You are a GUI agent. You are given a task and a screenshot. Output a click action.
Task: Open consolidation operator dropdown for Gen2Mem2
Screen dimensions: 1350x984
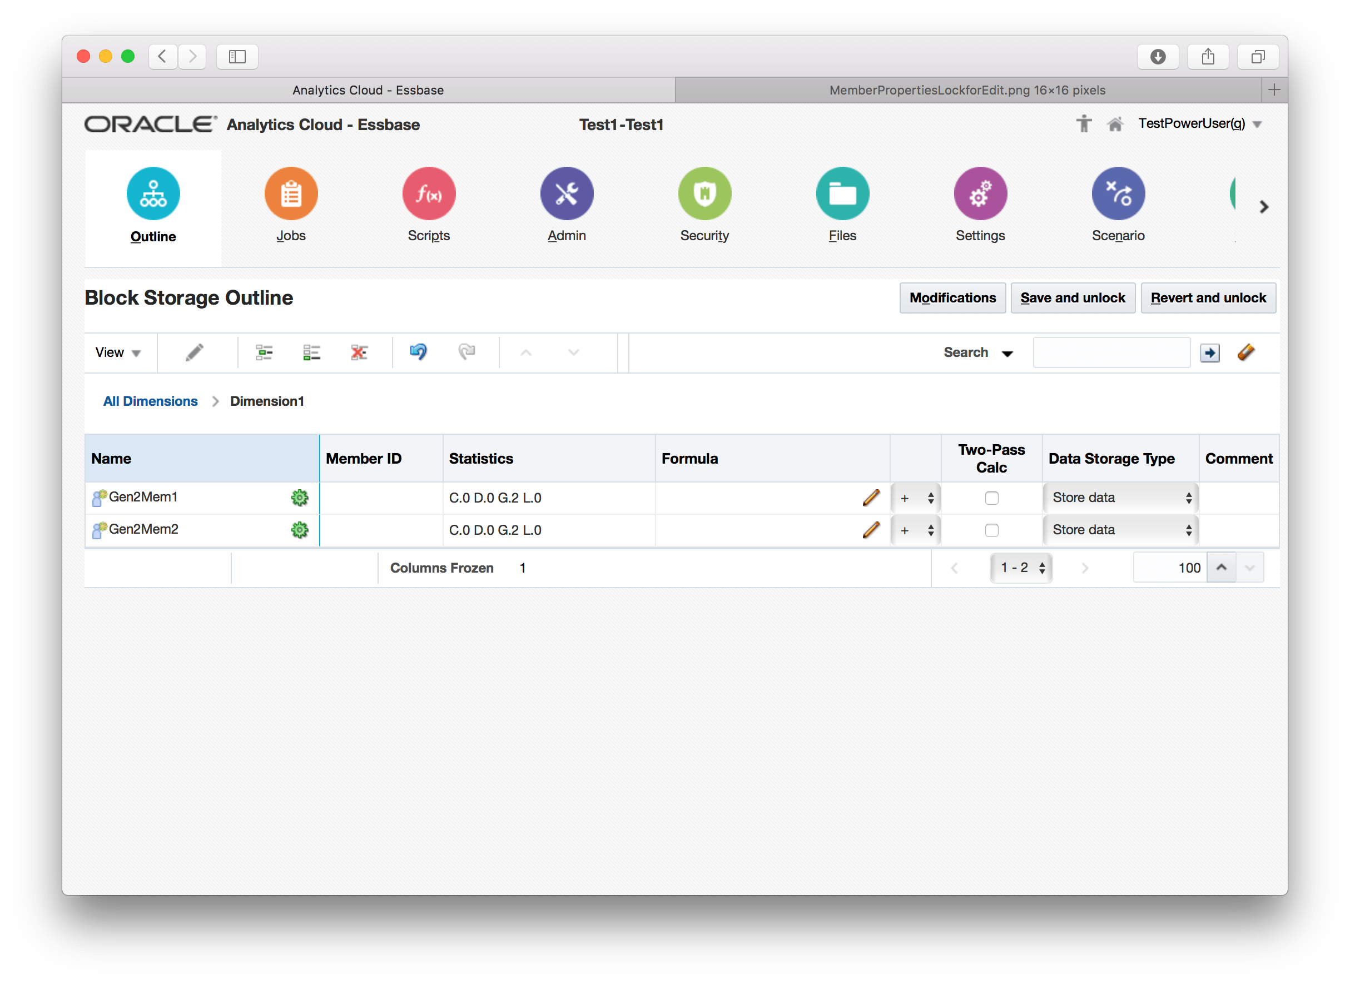pyautogui.click(x=916, y=530)
